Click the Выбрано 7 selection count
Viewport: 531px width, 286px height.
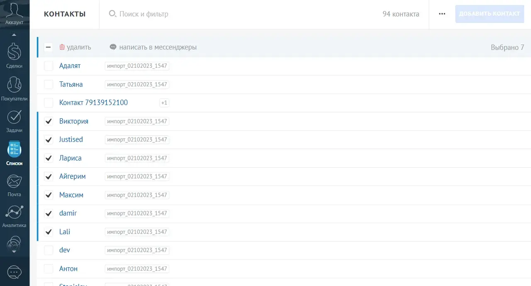point(507,47)
